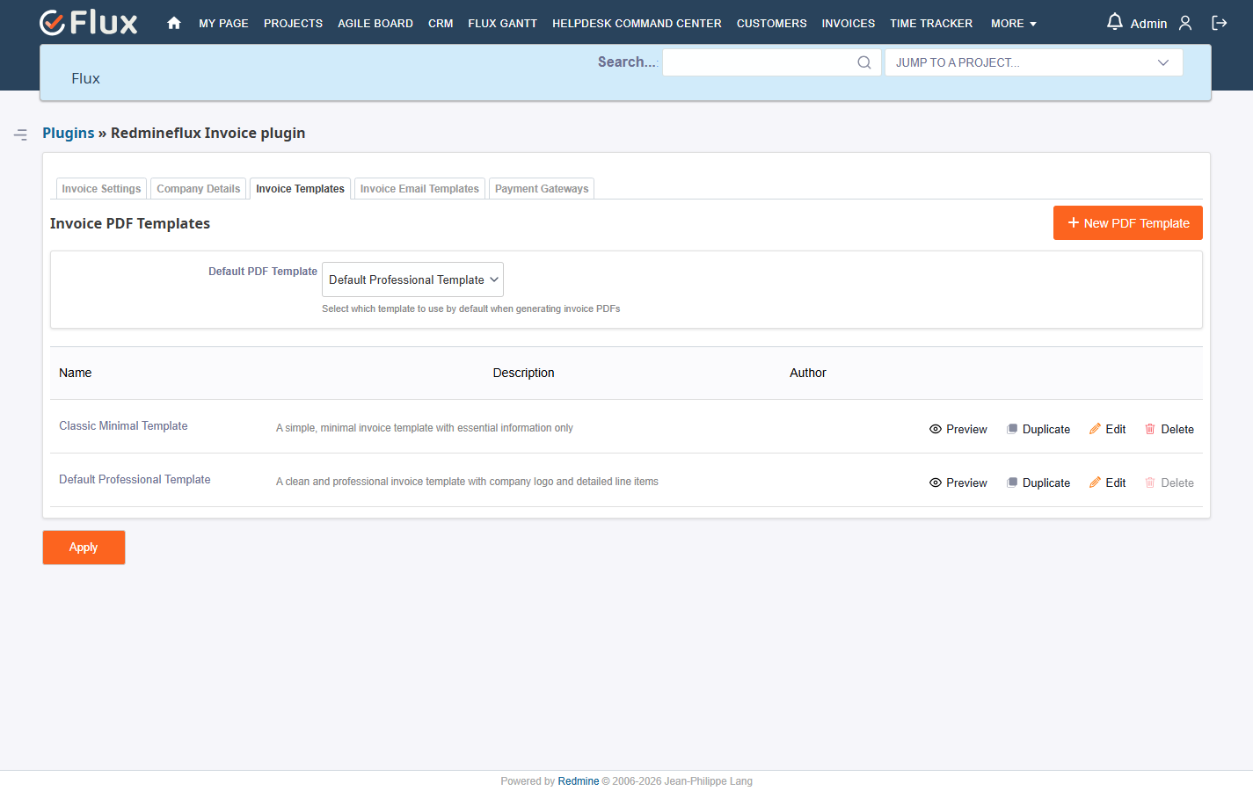Screen dimensions: 1253x791
Task: Switch to Payment Gateways tab
Action: coord(542,189)
